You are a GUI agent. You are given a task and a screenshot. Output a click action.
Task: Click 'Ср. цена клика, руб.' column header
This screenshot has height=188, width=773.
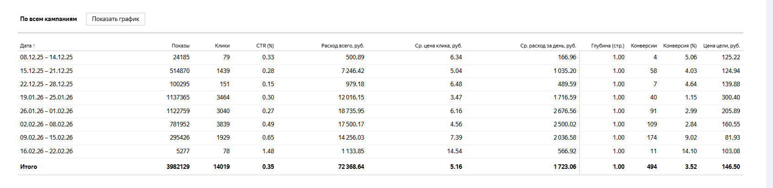tap(438, 46)
